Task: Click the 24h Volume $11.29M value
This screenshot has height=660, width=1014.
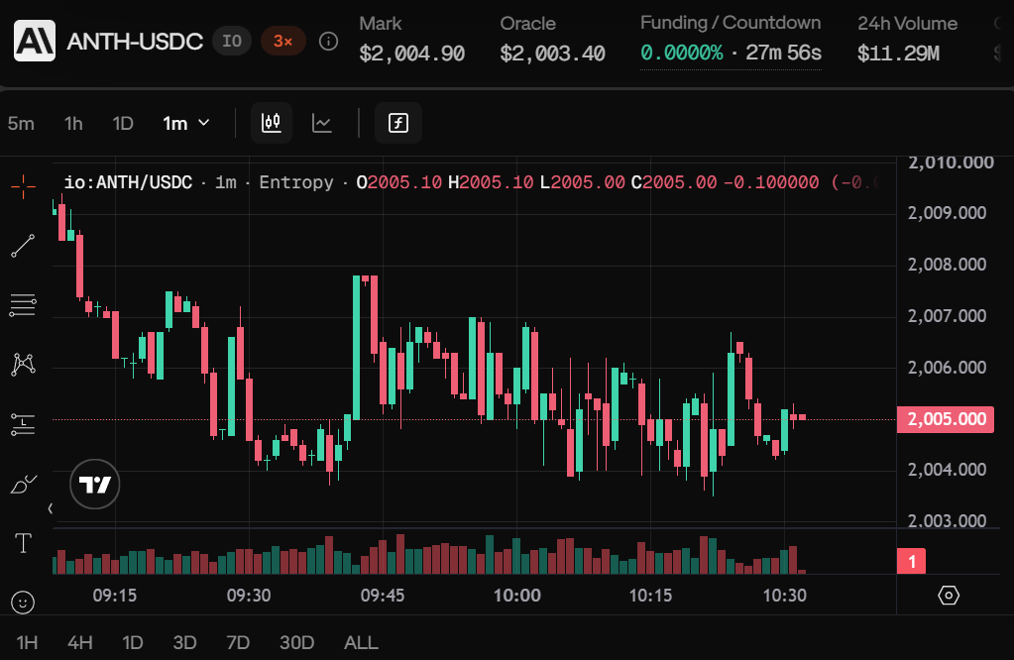Action: tap(898, 53)
